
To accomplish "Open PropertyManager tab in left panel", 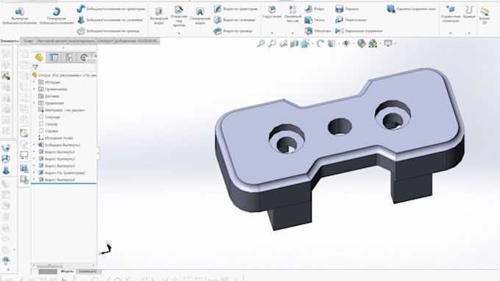I will 54,57.
